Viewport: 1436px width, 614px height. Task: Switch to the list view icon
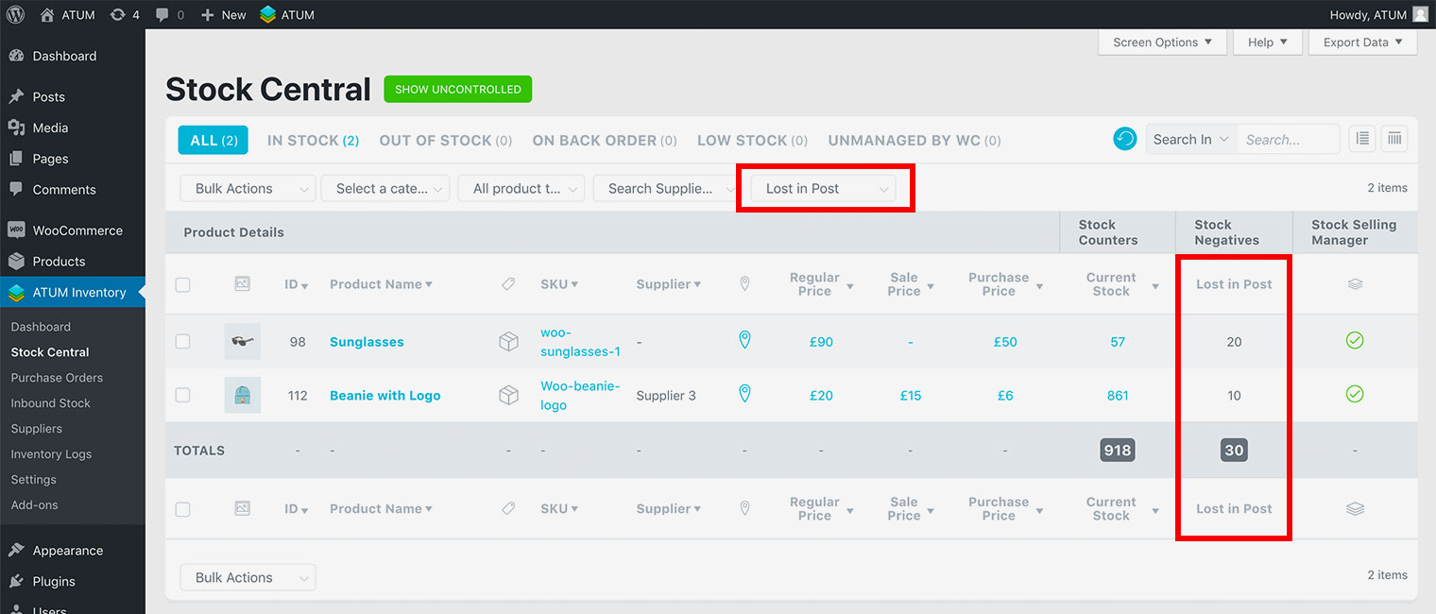pyautogui.click(x=1362, y=139)
